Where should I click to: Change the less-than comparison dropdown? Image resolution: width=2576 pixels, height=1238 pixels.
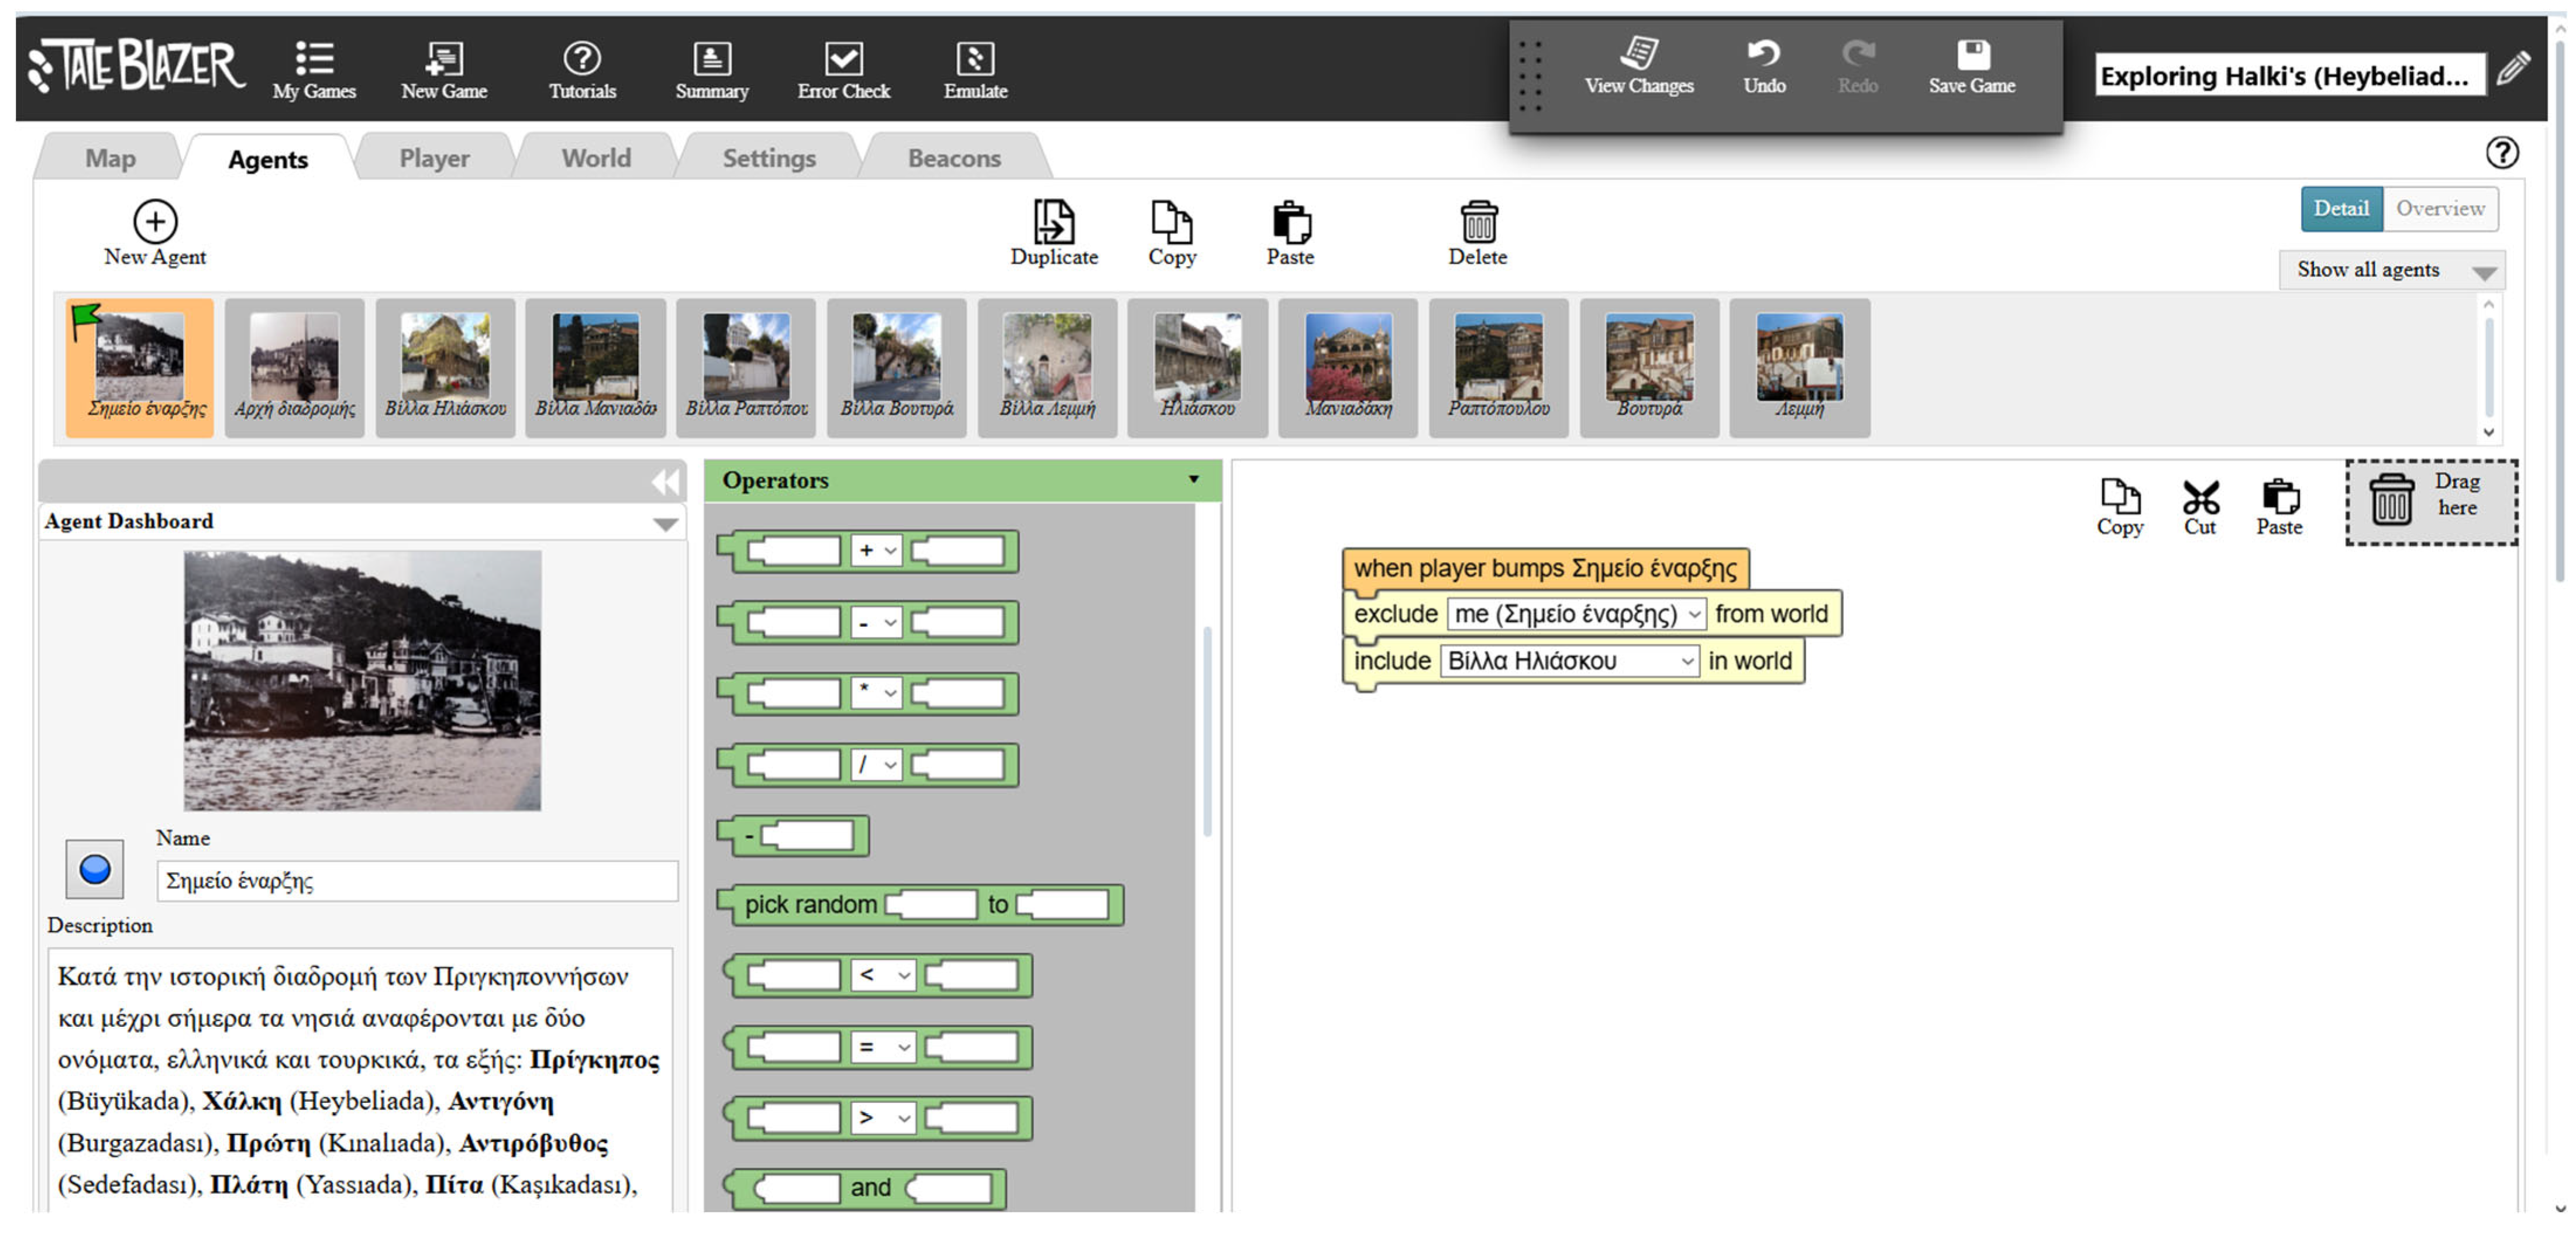[x=883, y=975]
